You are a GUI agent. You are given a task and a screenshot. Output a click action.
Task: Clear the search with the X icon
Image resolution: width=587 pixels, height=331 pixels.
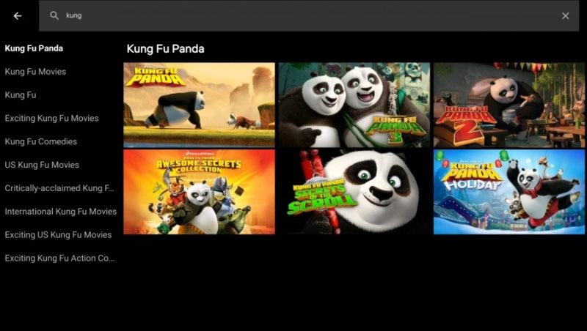pos(565,15)
